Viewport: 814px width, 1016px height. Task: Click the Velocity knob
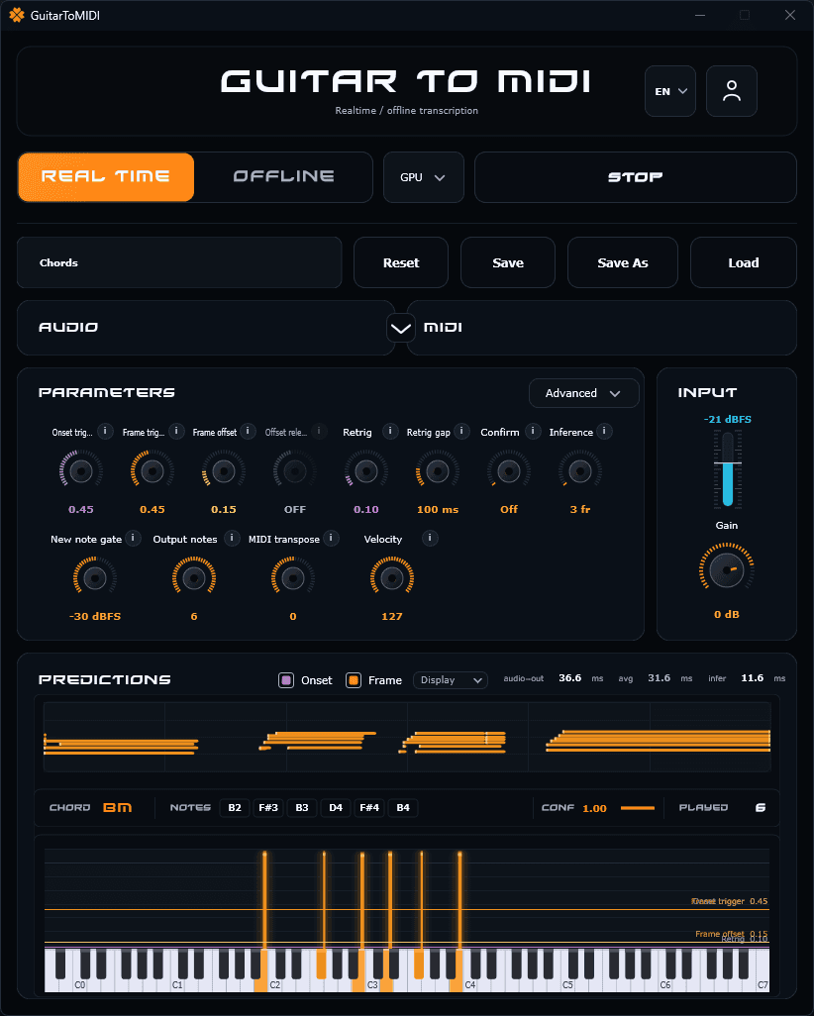(x=392, y=578)
